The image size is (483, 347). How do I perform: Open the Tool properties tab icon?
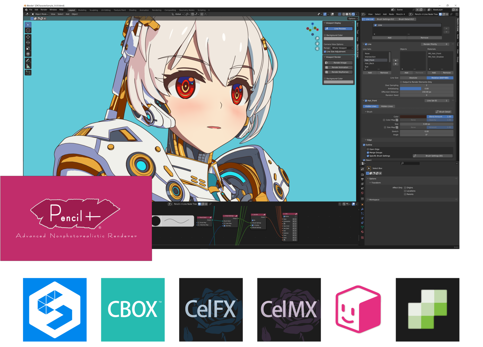point(362,169)
